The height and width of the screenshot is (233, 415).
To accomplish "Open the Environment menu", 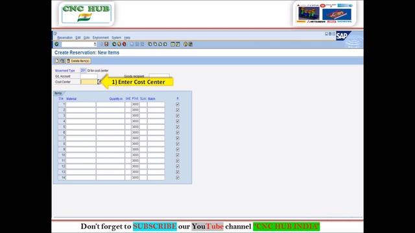I will tap(101, 38).
